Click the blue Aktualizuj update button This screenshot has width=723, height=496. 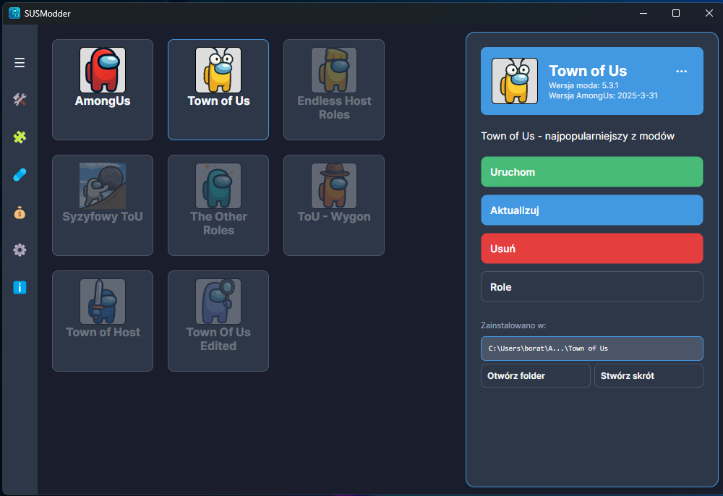click(591, 210)
